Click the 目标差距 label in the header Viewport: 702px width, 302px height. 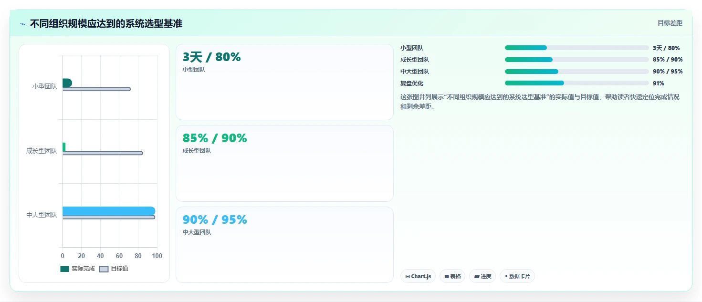click(670, 23)
